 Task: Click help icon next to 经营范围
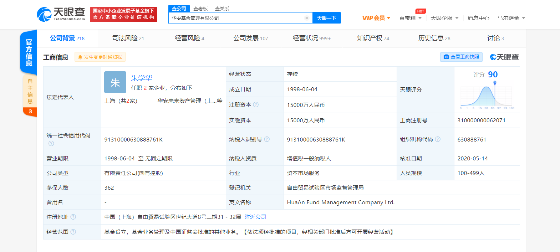[73, 232]
